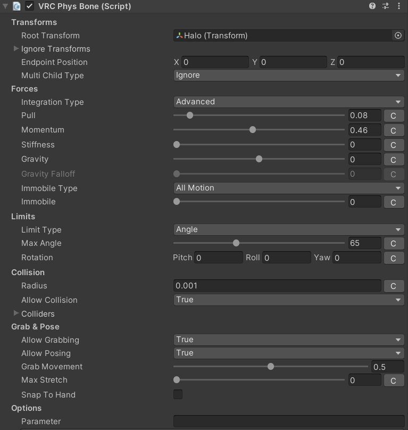Click the Endpoint Position Z field

coord(371,62)
